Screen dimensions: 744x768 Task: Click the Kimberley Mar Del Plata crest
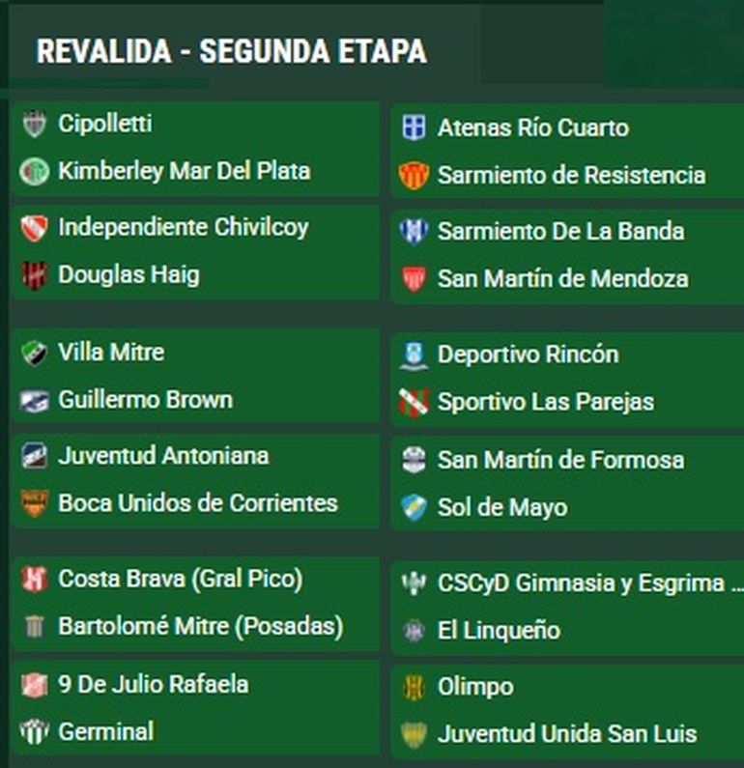click(x=34, y=172)
